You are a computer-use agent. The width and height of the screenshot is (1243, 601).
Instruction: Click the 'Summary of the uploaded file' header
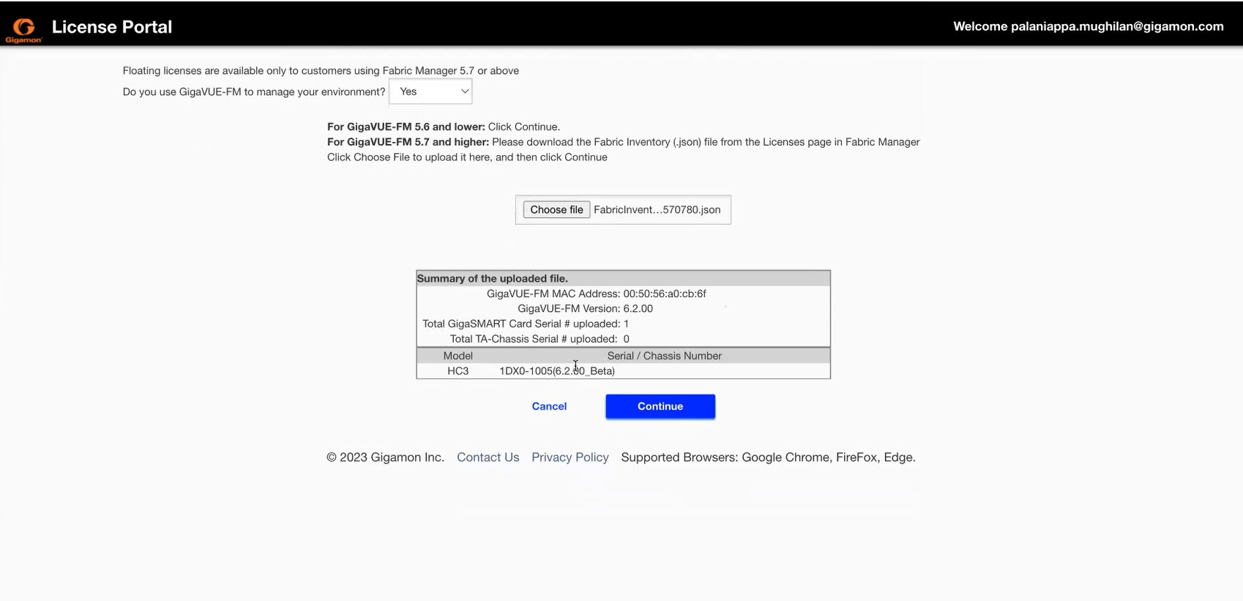click(492, 279)
